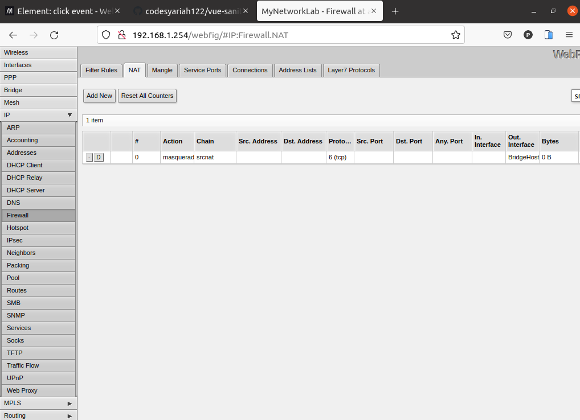
Task: Open the Interfaces menu item
Action: [39, 65]
